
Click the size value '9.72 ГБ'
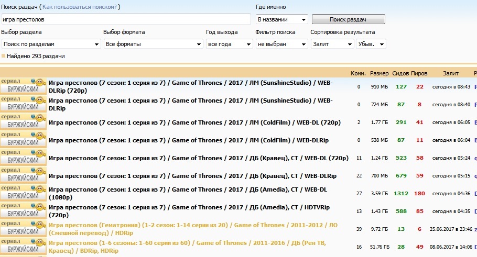pos(380,229)
